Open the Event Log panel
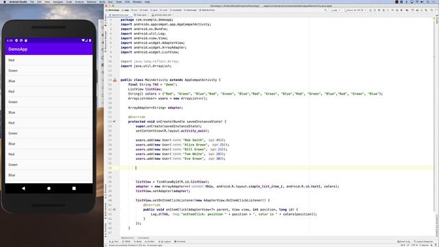Image resolution: width=439 pixels, height=247 pixels. (x=403, y=242)
